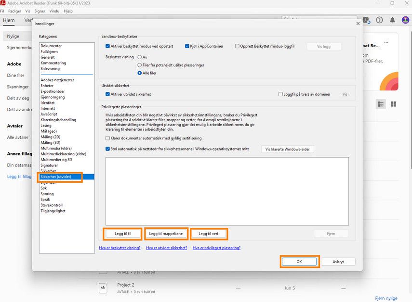Viewport: 412px width, 302px height.
Task: Open the Signer menu
Action: pyautogui.click(x=40, y=11)
